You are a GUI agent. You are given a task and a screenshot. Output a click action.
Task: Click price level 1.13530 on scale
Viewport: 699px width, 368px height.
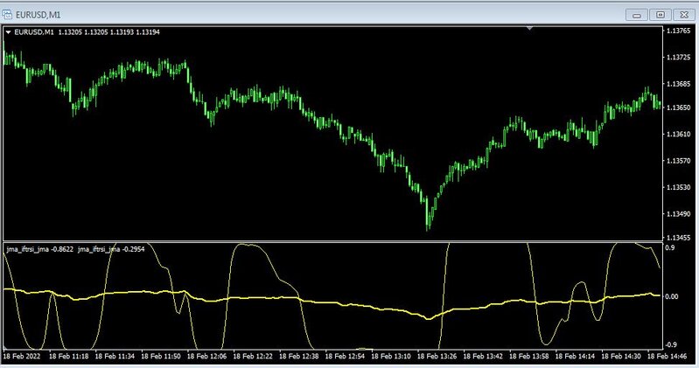point(678,188)
